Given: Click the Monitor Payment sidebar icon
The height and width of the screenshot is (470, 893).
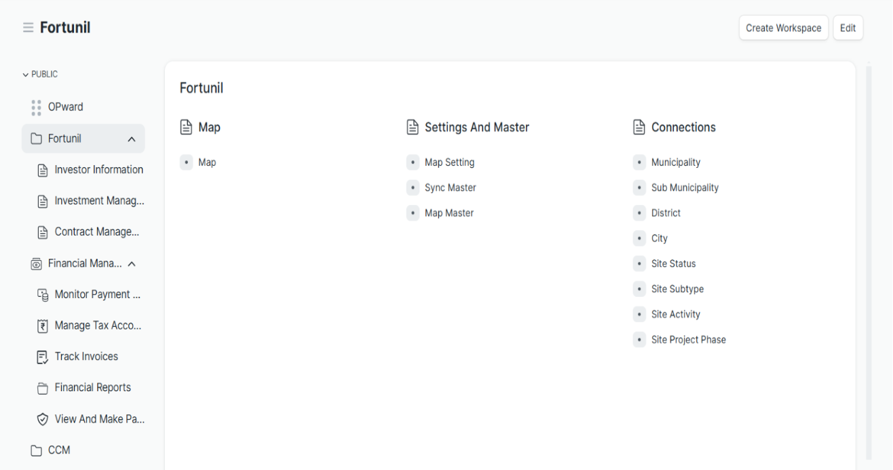Looking at the screenshot, I should pyautogui.click(x=42, y=295).
